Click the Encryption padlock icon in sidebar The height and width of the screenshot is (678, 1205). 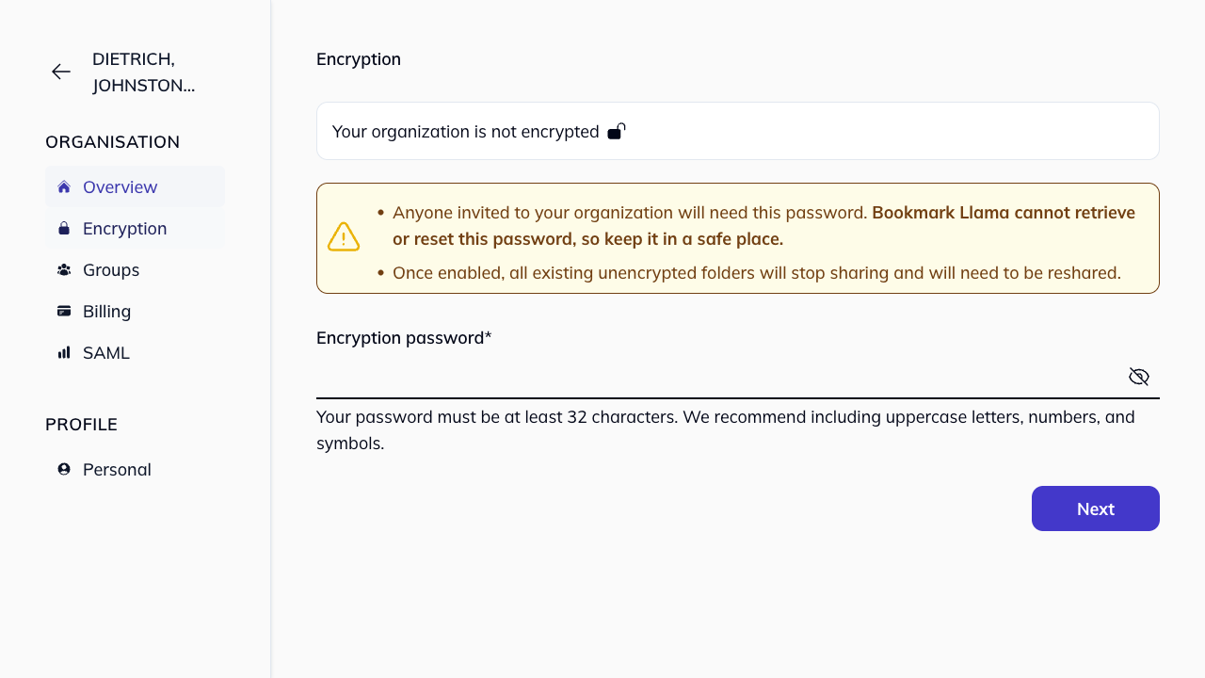click(63, 228)
